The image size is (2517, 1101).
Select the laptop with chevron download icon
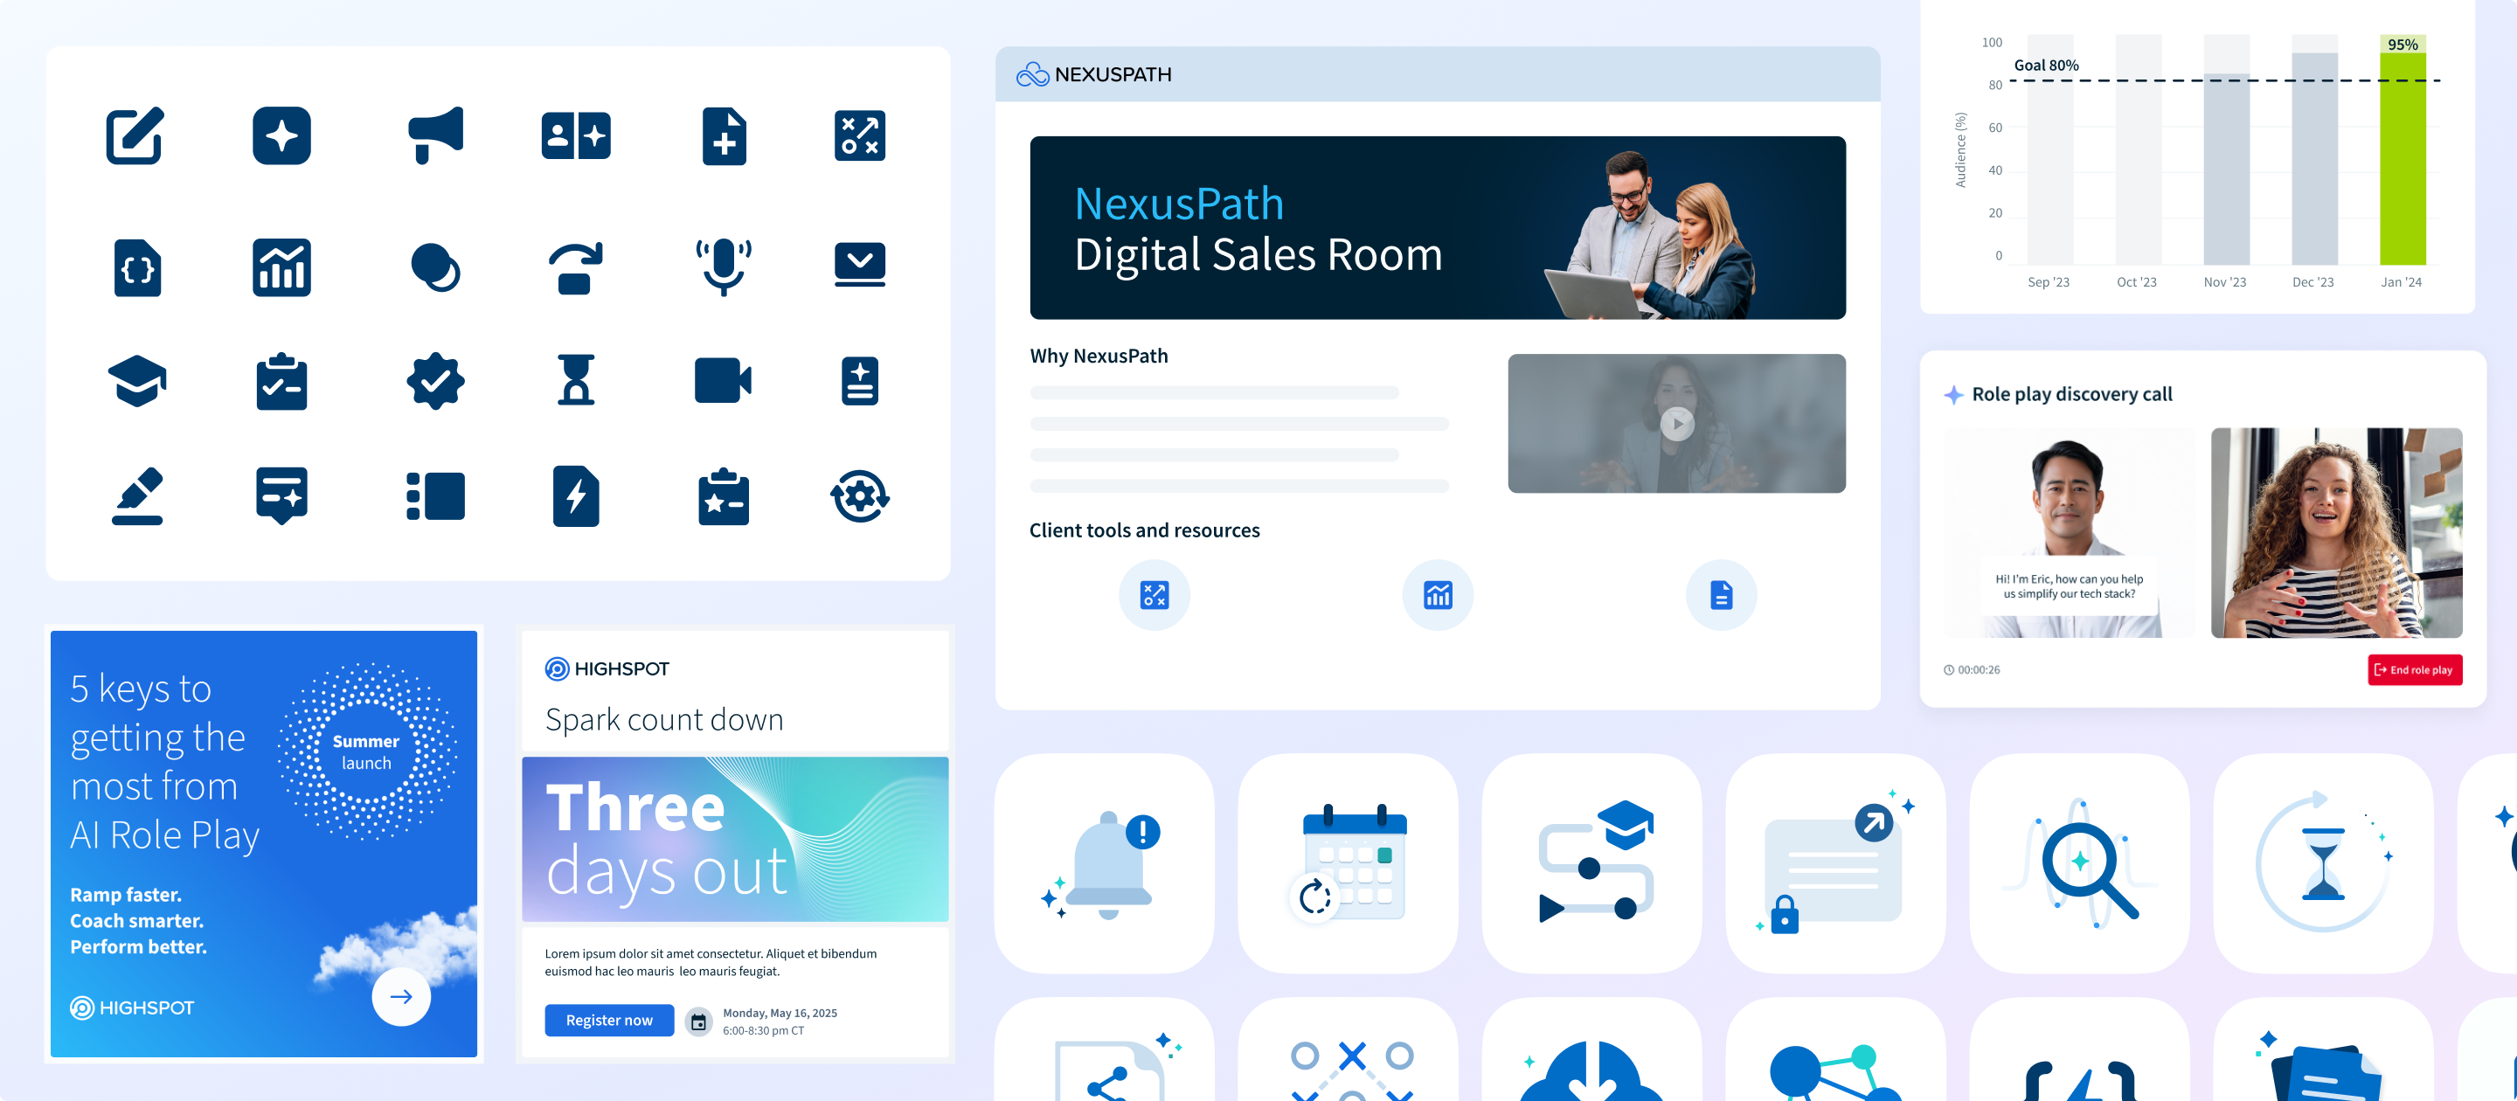(860, 265)
